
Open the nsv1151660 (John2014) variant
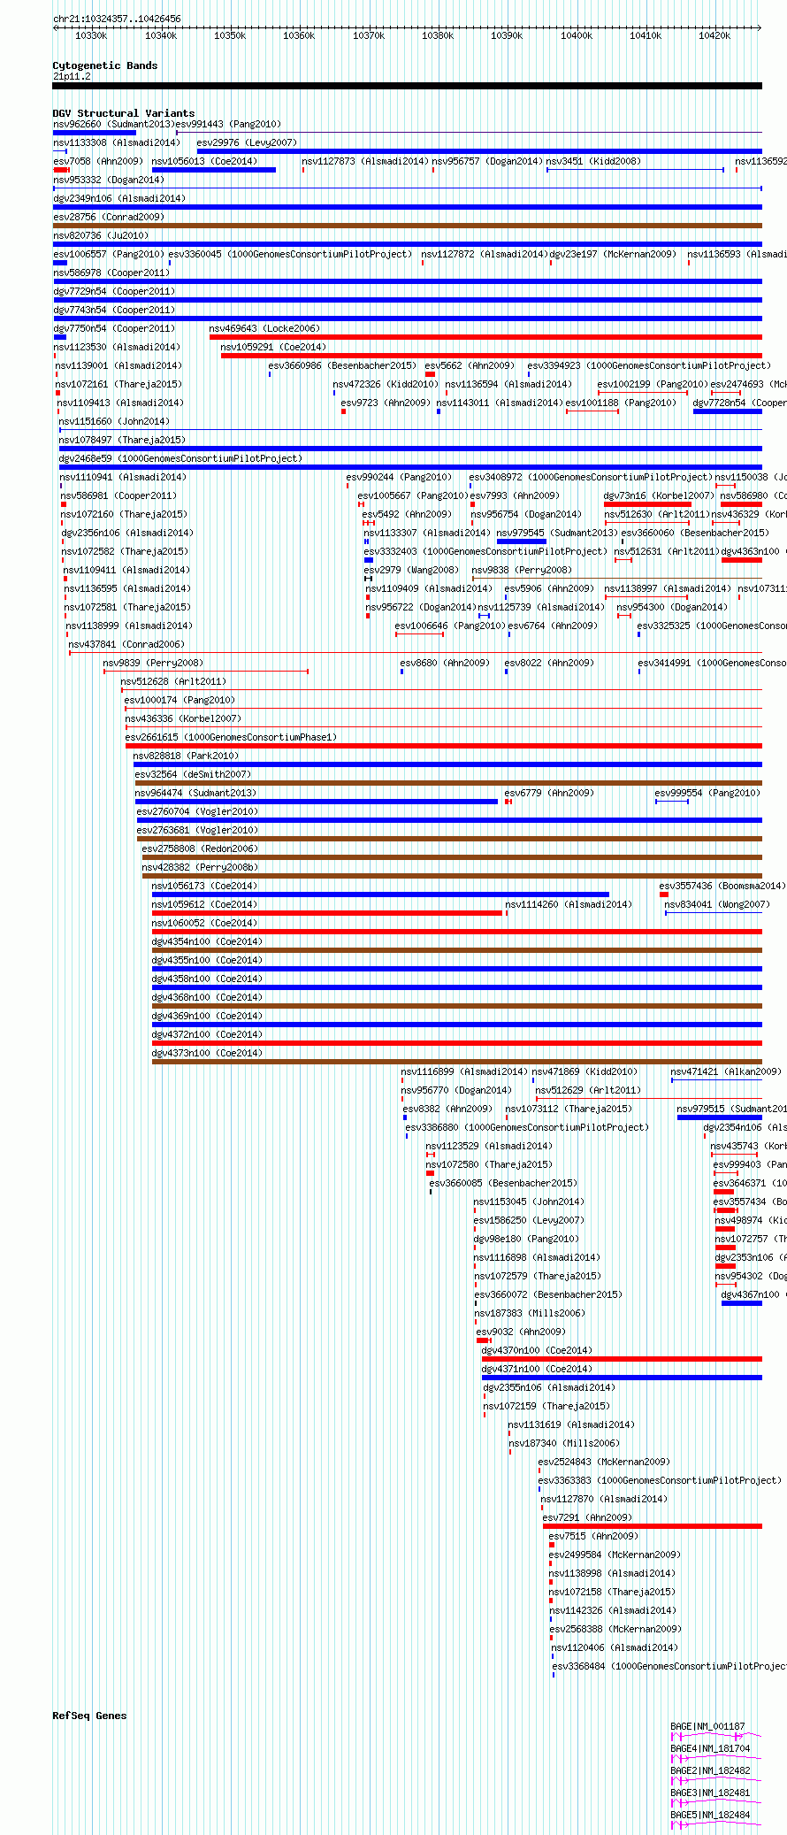[114, 422]
